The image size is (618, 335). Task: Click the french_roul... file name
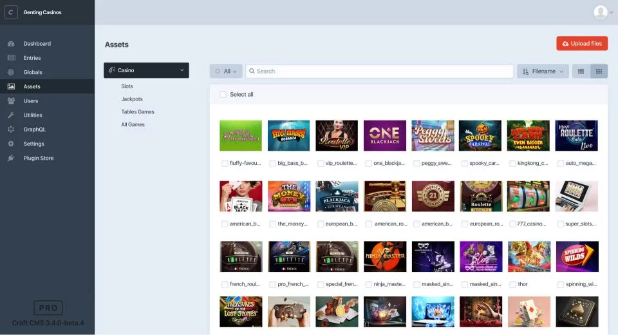245,284
